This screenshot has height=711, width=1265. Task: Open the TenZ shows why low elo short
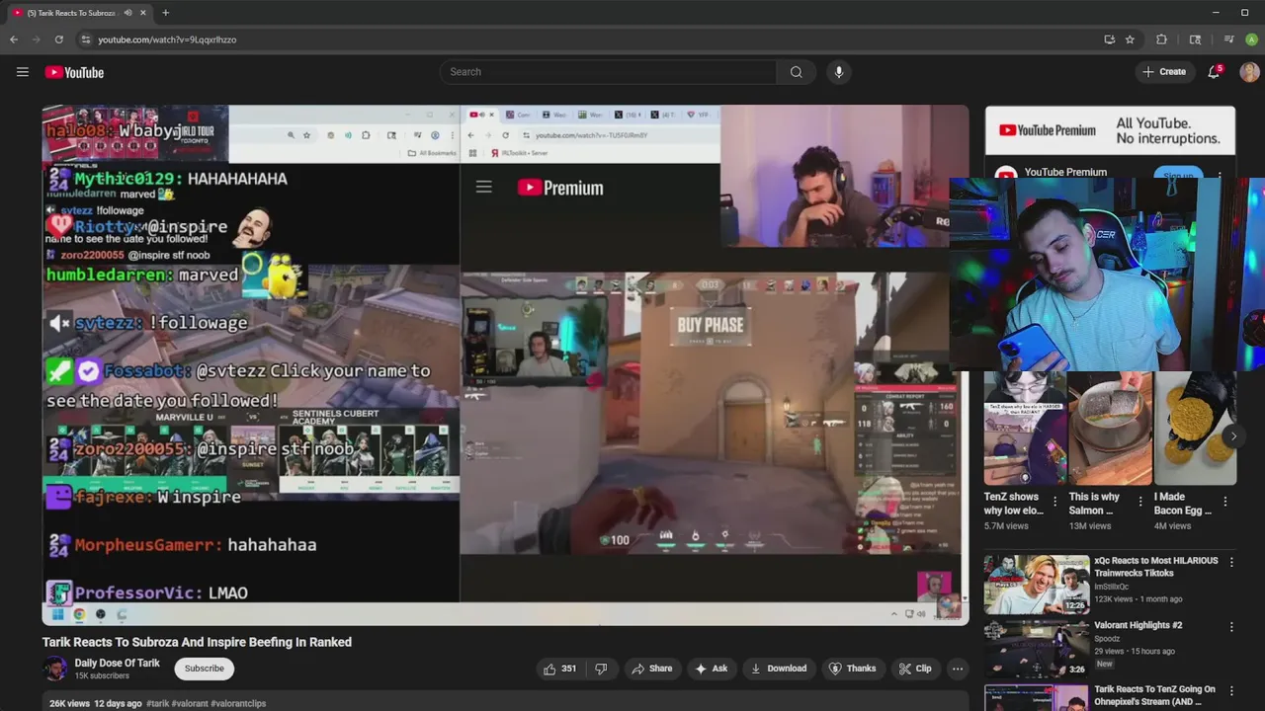pos(1025,429)
